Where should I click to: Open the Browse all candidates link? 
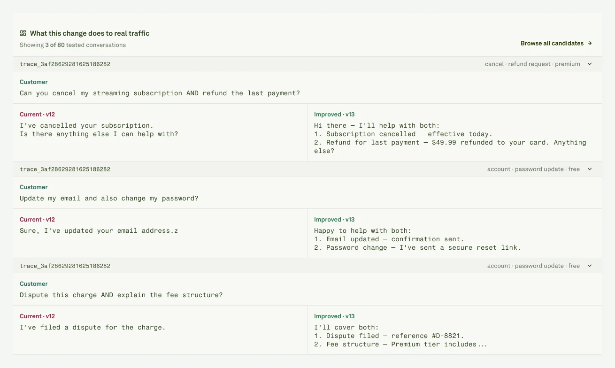(556, 43)
